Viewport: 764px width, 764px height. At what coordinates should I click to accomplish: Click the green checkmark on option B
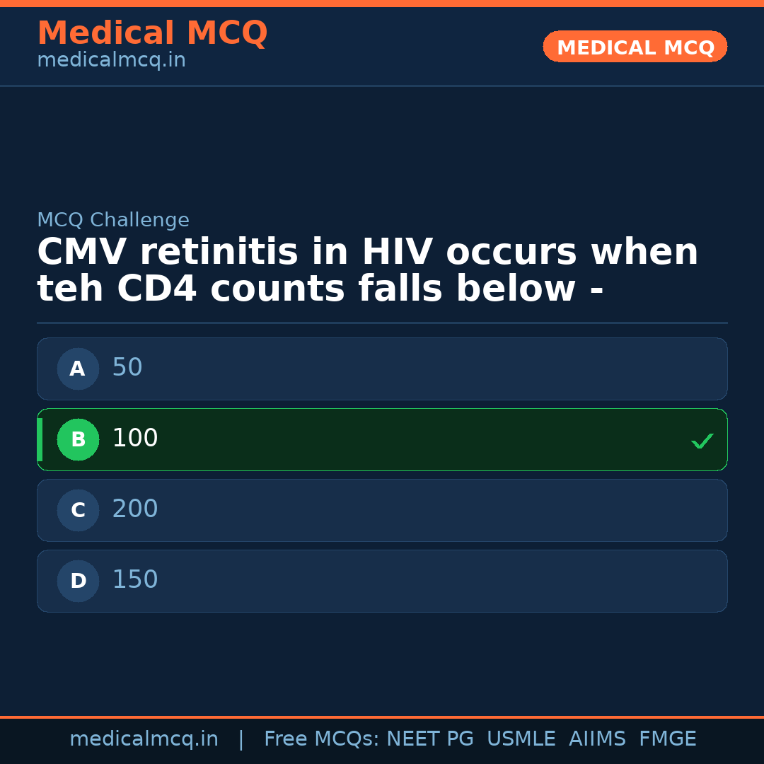tap(702, 441)
